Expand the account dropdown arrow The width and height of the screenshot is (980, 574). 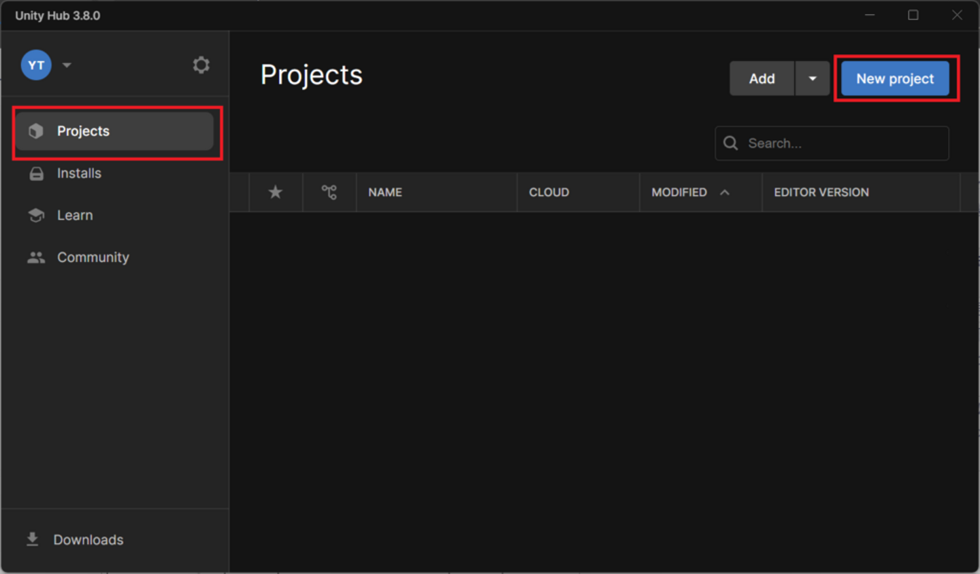point(67,65)
